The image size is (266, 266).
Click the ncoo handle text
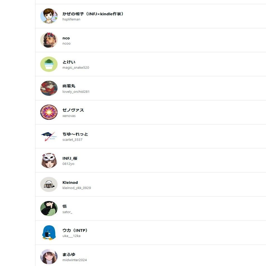tap(66, 43)
